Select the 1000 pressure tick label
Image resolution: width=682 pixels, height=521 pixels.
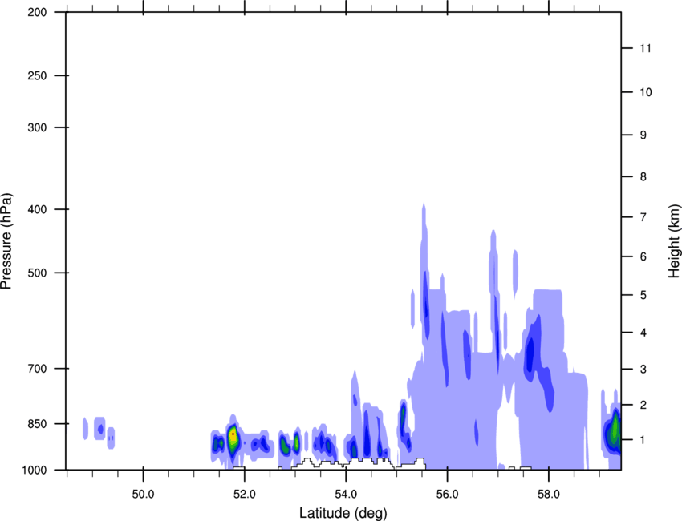coord(34,471)
